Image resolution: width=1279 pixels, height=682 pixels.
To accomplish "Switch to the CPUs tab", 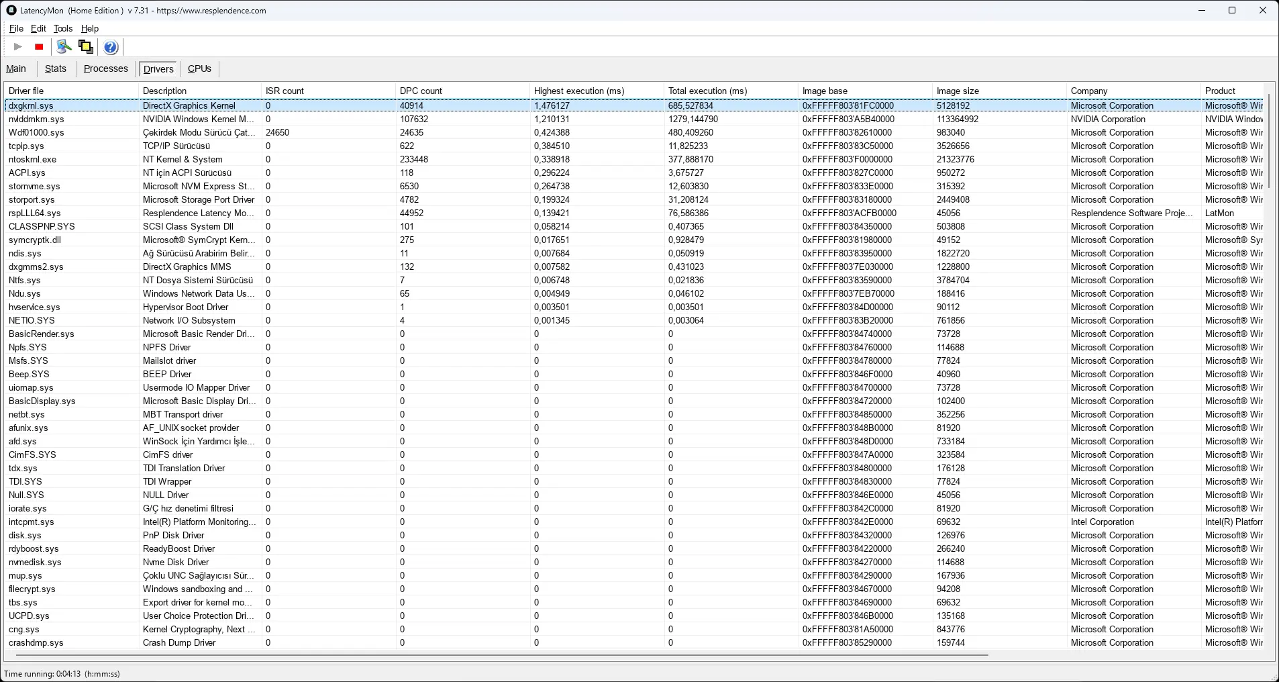I will (x=199, y=68).
